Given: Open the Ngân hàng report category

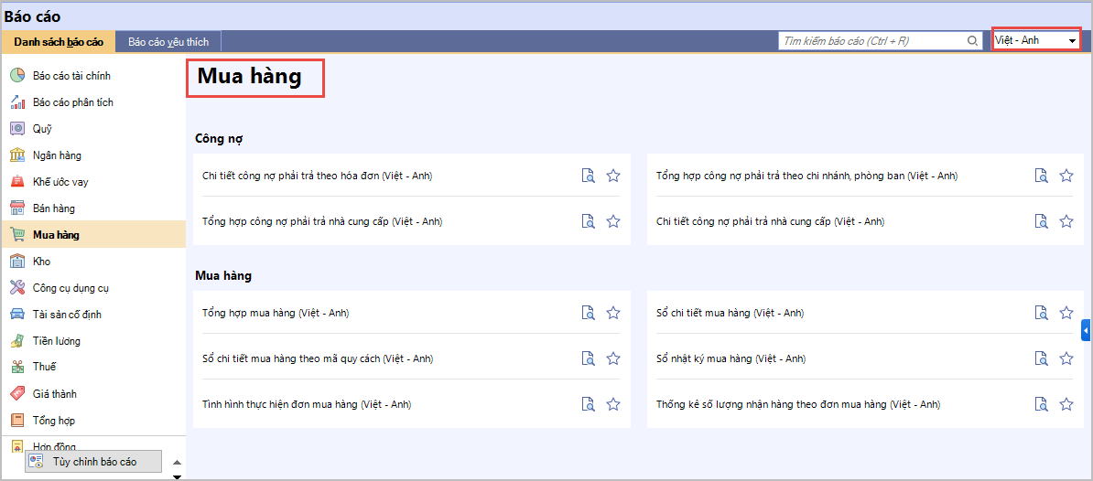Looking at the screenshot, I should 57,155.
